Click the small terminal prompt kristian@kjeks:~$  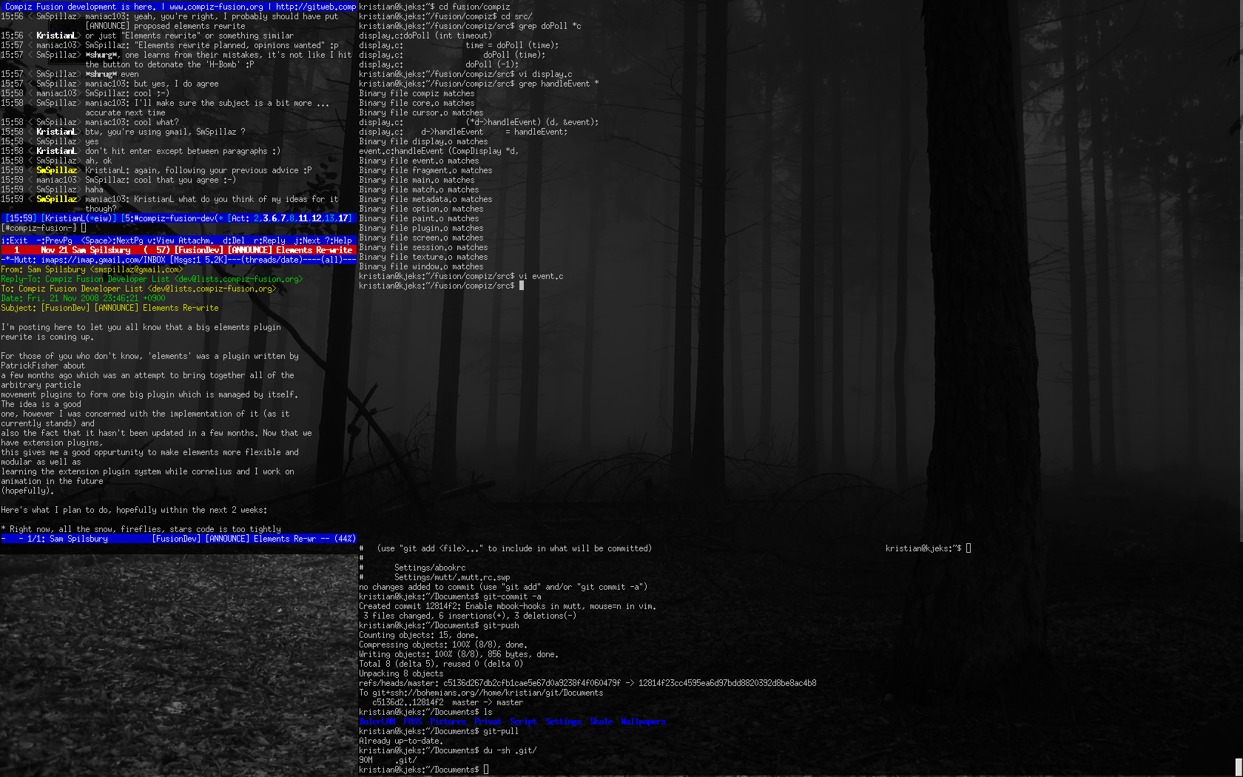(x=928, y=548)
